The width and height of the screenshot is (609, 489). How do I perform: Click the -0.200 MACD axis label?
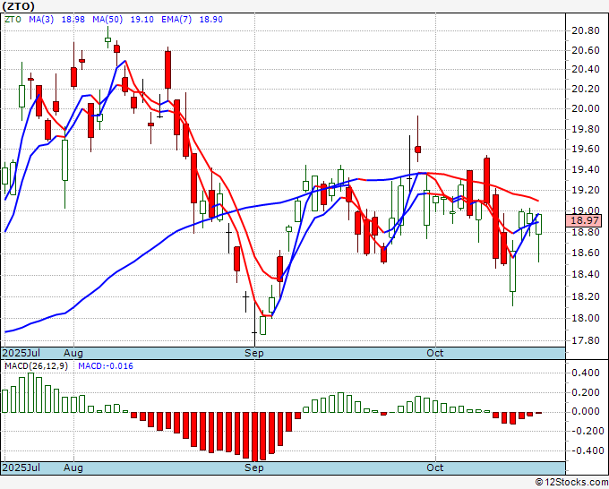pyautogui.click(x=586, y=431)
